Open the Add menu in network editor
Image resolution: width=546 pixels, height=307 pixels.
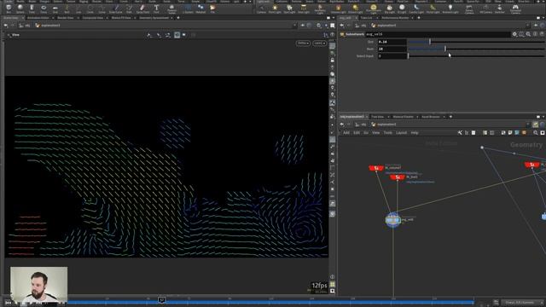pyautogui.click(x=346, y=133)
